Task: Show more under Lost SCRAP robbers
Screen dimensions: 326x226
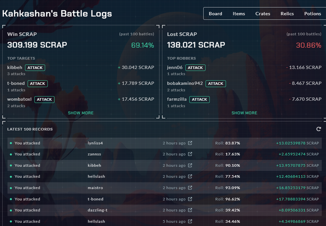Action: click(x=244, y=113)
